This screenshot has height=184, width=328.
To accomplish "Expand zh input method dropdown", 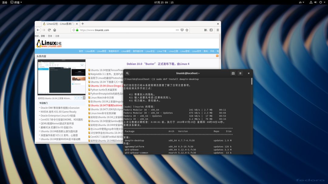I will point(301,2).
